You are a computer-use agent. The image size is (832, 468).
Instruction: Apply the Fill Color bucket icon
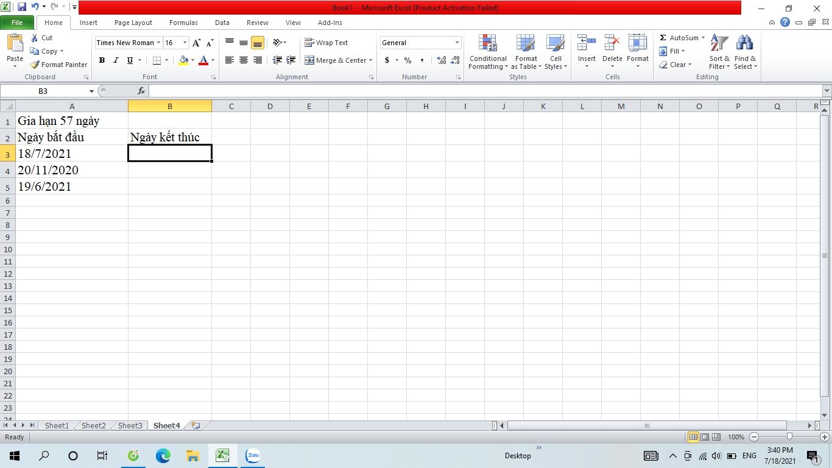183,60
